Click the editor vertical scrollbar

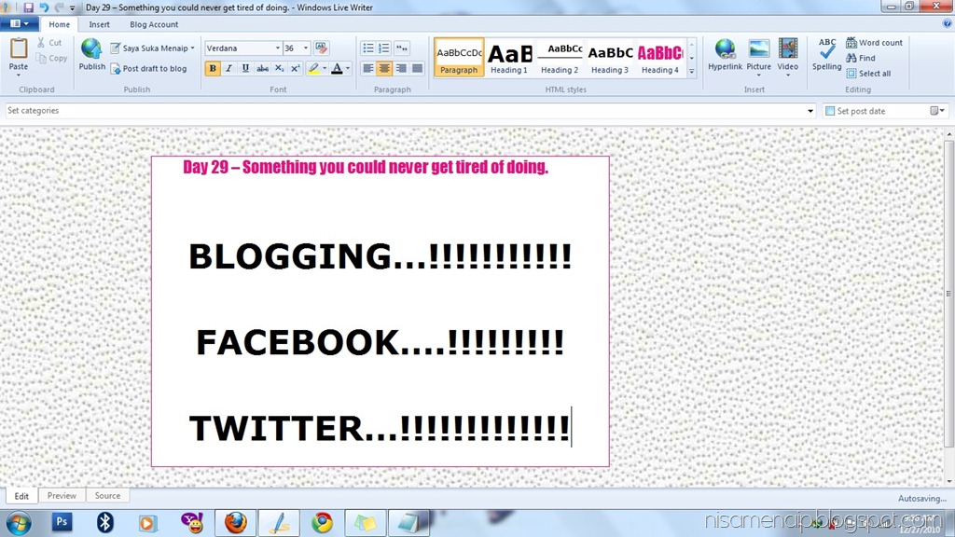[948, 292]
